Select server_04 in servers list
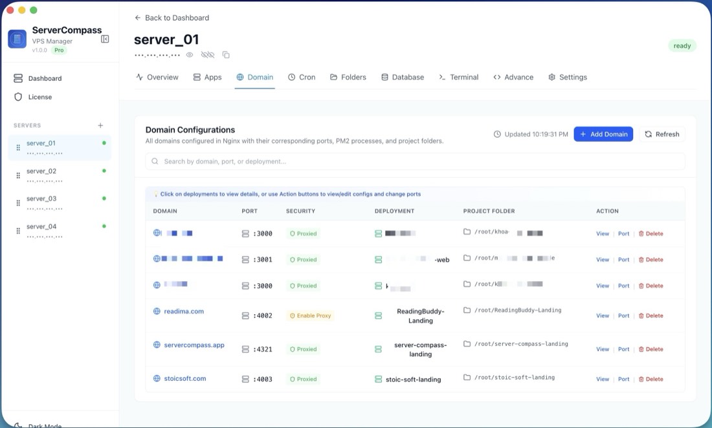712x428 pixels. 60,231
